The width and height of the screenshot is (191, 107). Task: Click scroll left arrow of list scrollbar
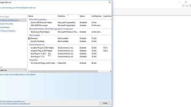click(x=29, y=71)
